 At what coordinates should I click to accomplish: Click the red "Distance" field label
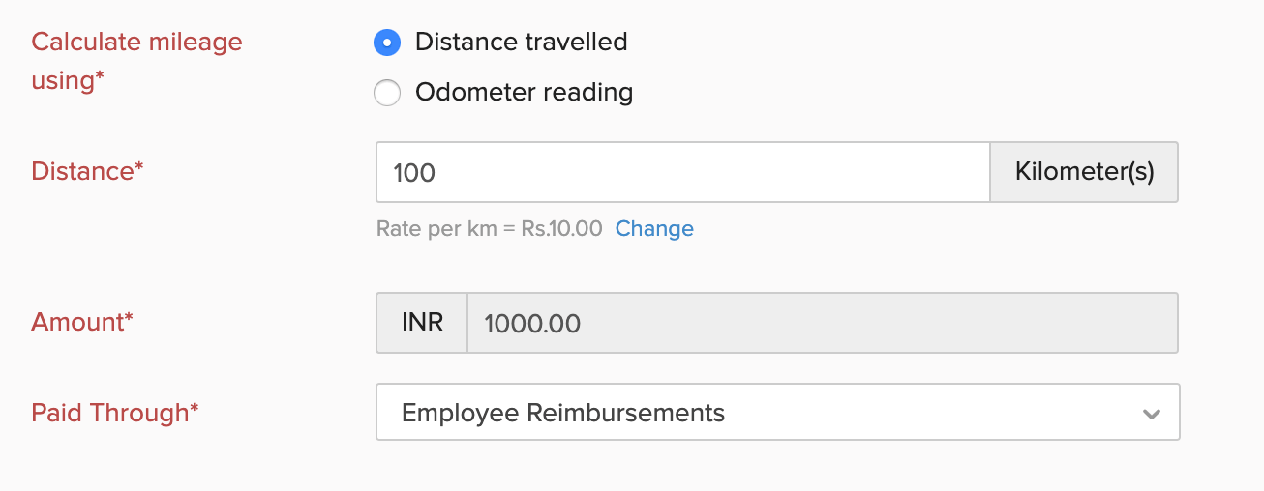(82, 172)
